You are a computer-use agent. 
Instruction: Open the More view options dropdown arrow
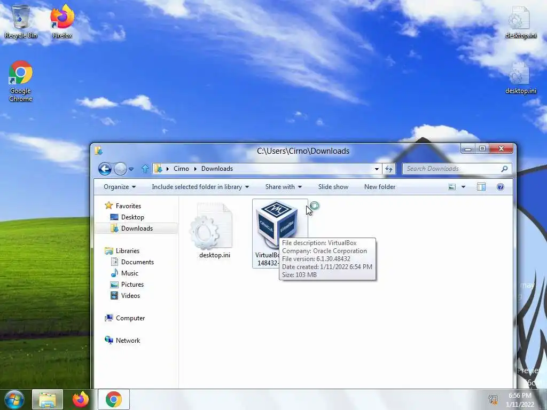tap(463, 187)
